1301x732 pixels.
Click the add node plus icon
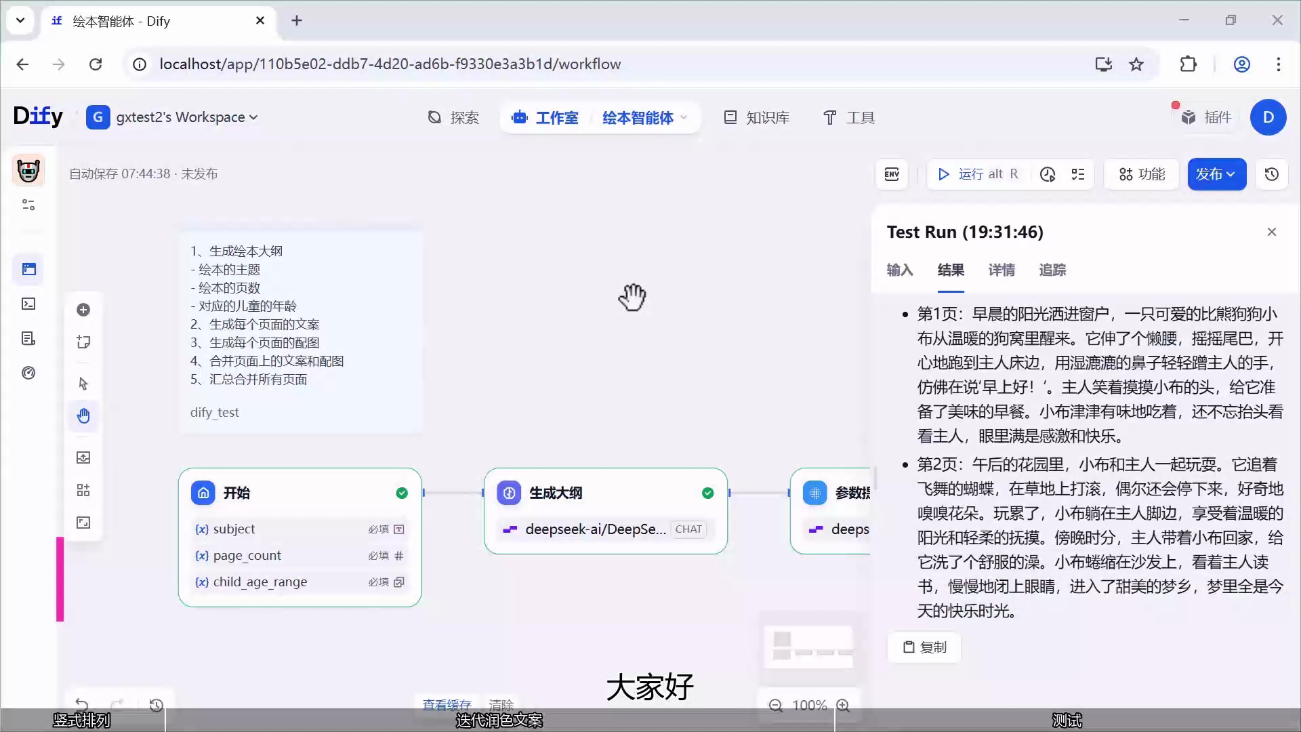click(x=83, y=310)
